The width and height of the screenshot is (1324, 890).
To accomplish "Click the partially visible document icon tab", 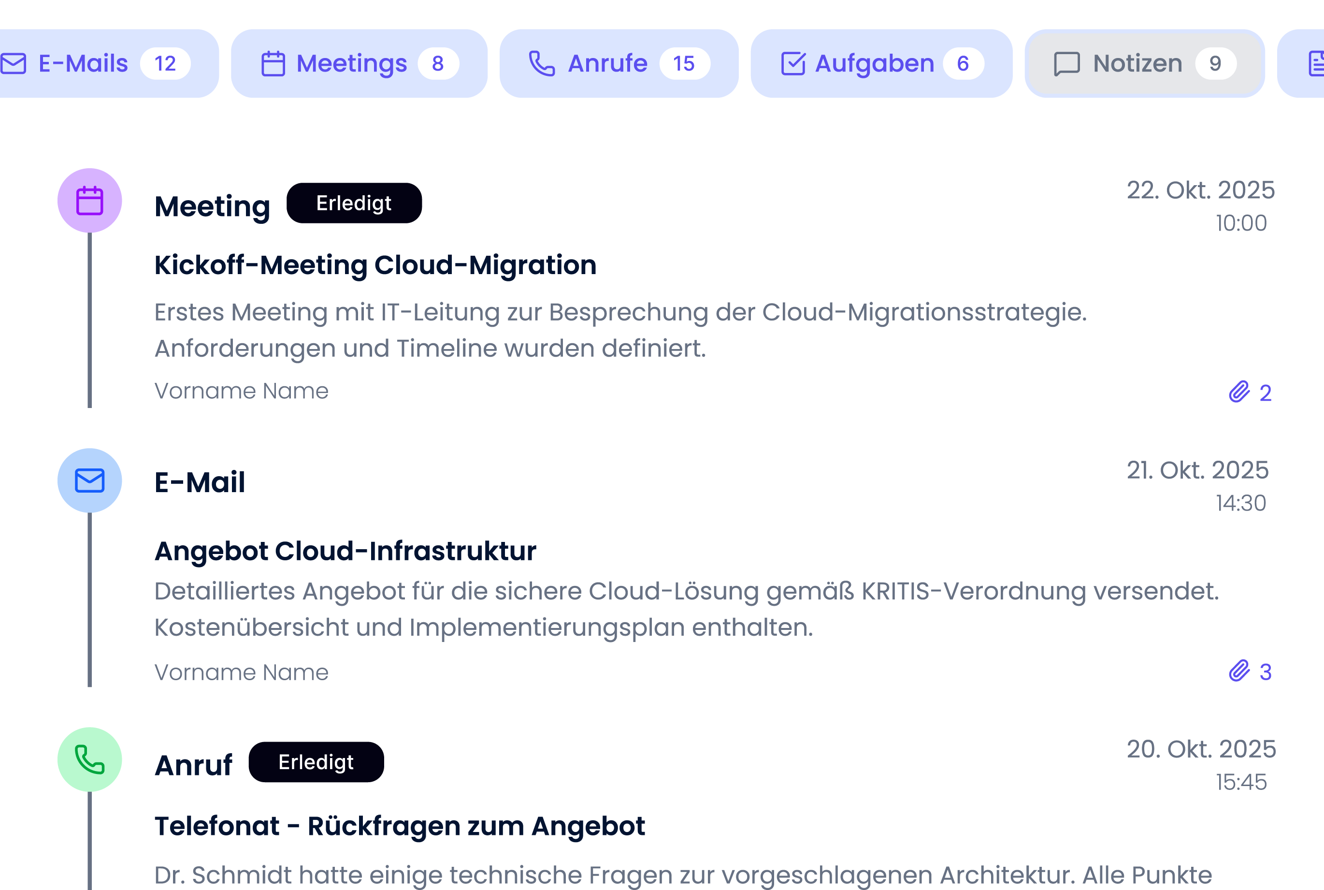I will pyautogui.click(x=1316, y=64).
